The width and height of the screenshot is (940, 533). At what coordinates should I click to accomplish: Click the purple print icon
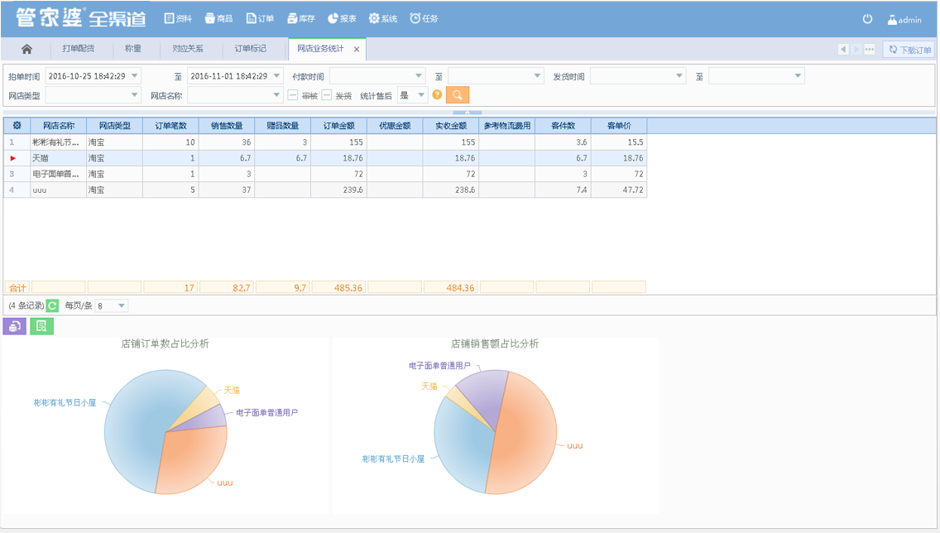(14, 326)
